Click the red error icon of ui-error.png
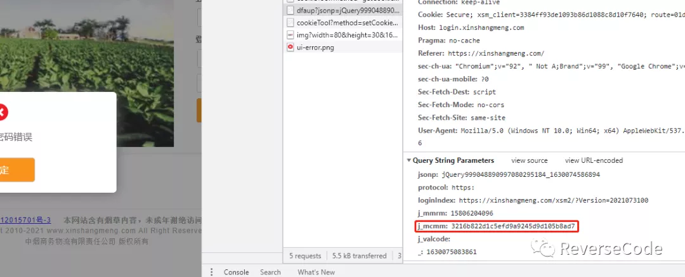Screen dimensions: 685x277 (x=290, y=47)
